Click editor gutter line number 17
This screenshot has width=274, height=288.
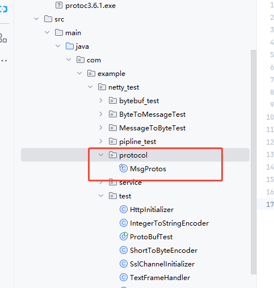point(270,204)
